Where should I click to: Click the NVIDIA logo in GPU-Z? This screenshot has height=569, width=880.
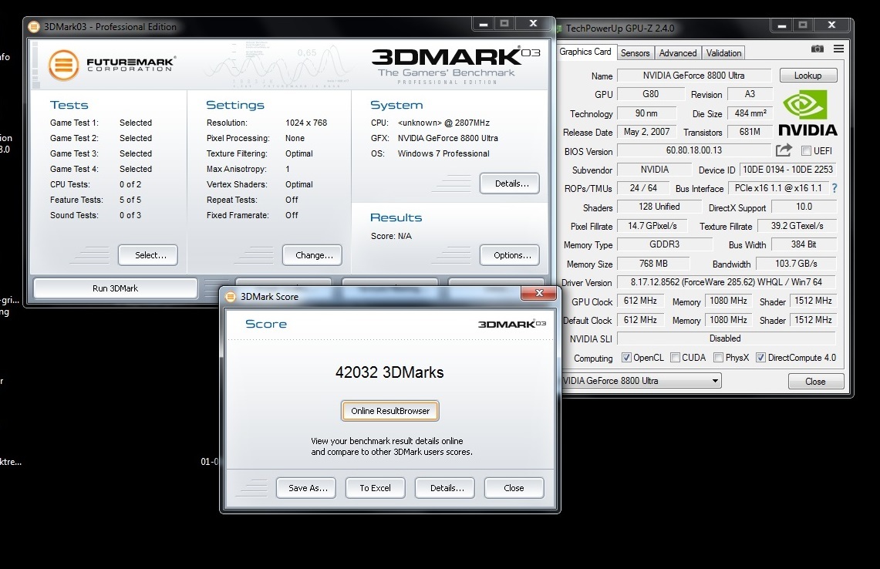807,113
